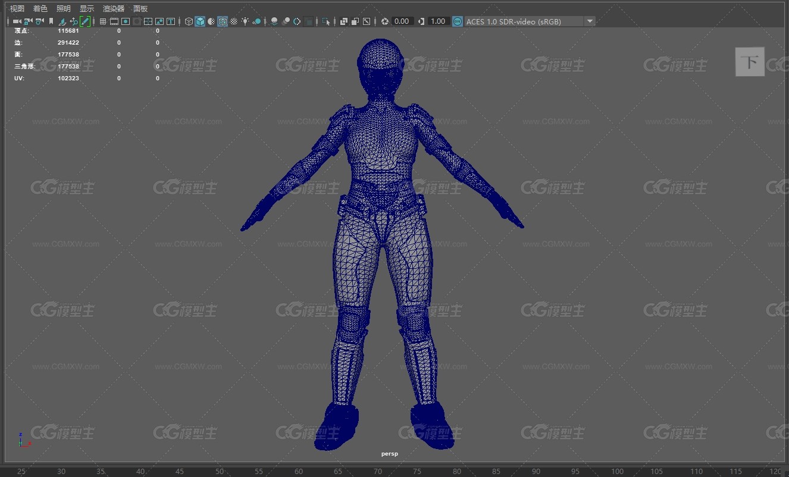Toggle the Resolution Gate icon
The image size is (789, 477).
pyautogui.click(x=126, y=21)
